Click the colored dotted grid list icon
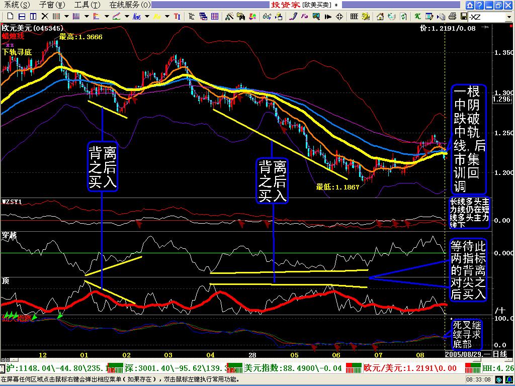This screenshot has height=386, width=515. (x=56, y=17)
